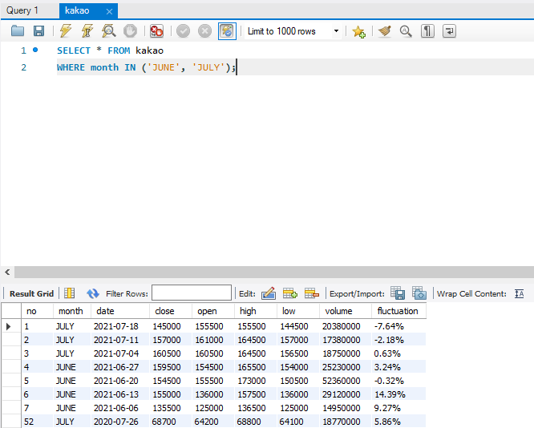Toggle invisible characters pilcrow icon
The image size is (534, 428).
(427, 31)
